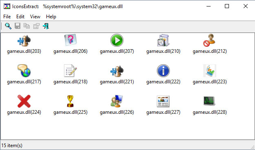Open the Edit menu
Viewport: 255px width, 150px height.
tap(20, 17)
